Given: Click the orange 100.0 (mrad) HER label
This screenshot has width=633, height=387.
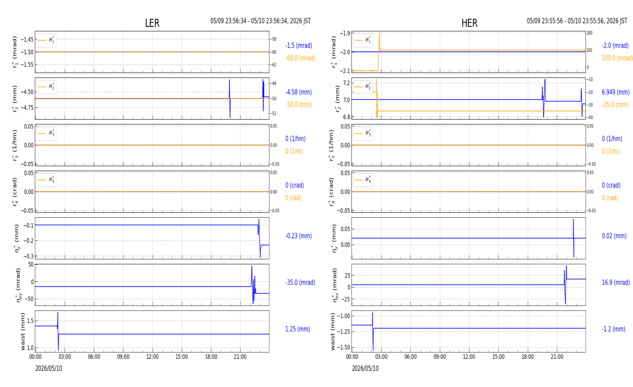Looking at the screenshot, I should coord(617,58).
